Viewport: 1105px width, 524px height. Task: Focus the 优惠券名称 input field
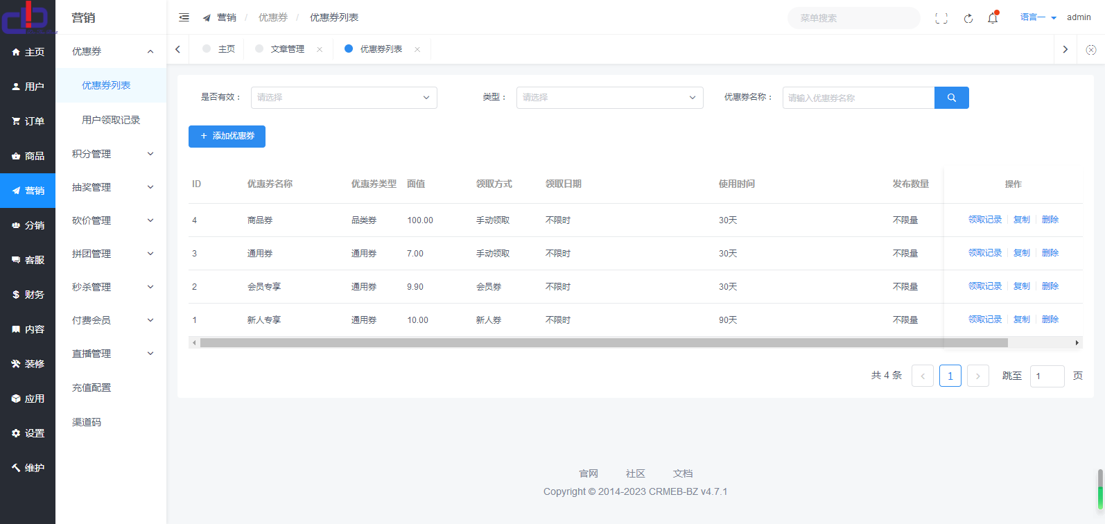tap(858, 98)
